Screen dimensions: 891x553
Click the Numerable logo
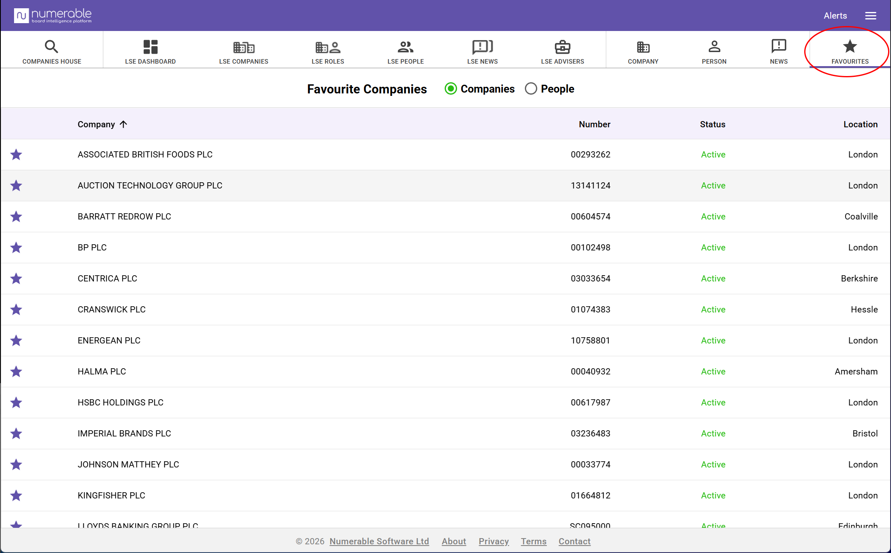coord(53,16)
